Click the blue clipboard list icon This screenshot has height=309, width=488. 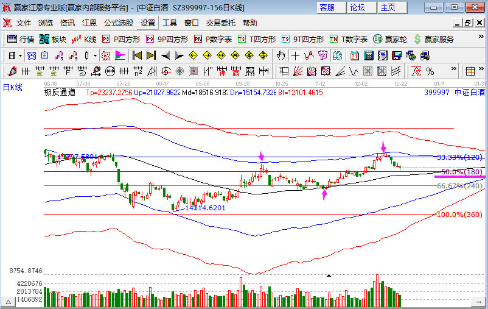[x=45, y=56]
